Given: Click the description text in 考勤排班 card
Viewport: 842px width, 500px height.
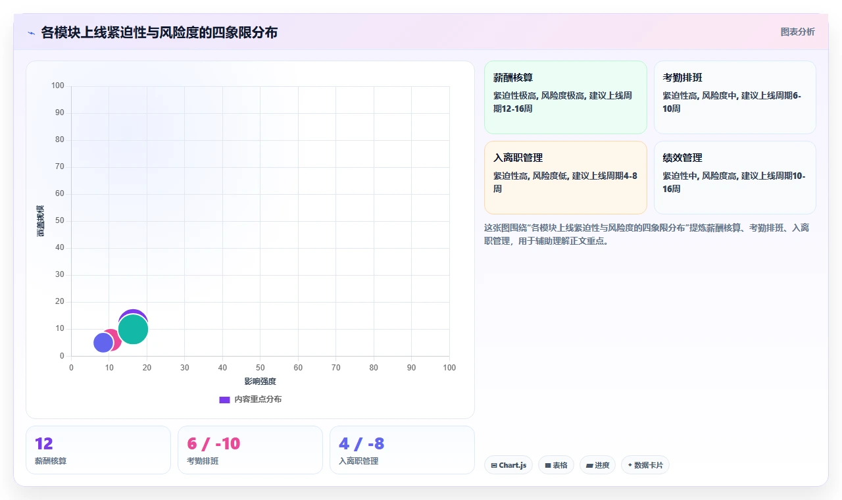Looking at the screenshot, I should click(x=731, y=102).
